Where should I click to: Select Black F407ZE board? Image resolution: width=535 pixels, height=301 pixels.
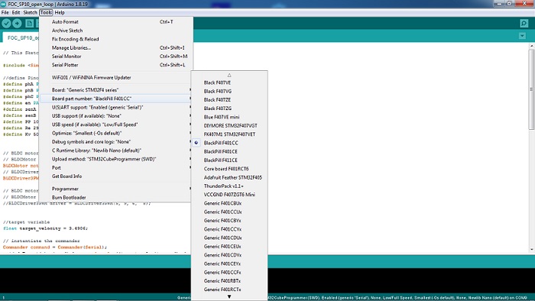(229, 100)
